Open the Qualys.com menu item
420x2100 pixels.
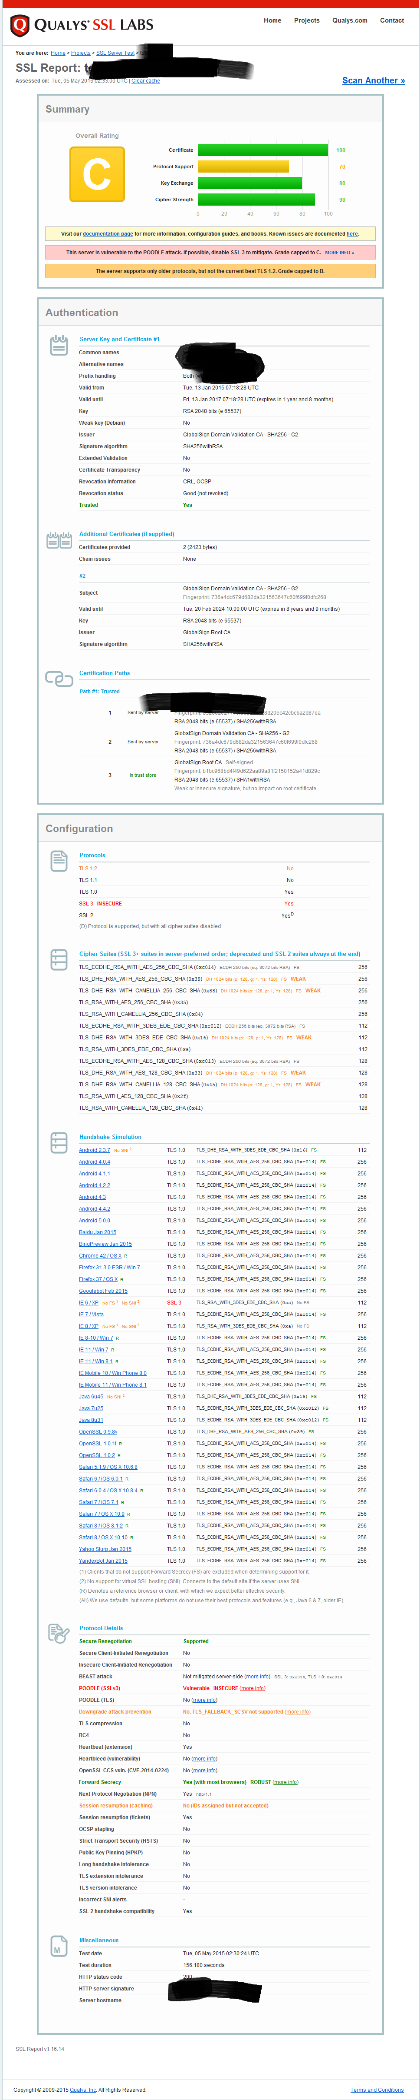349,20
